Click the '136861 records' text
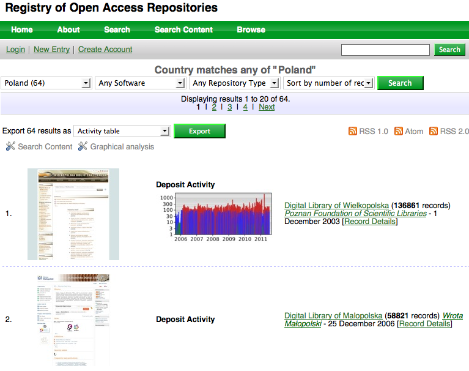The image size is (469, 371). point(421,206)
